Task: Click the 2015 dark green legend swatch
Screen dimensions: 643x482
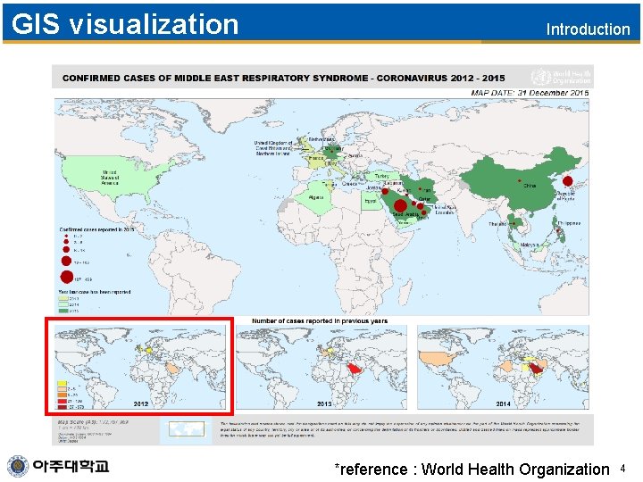Action: pos(63,311)
